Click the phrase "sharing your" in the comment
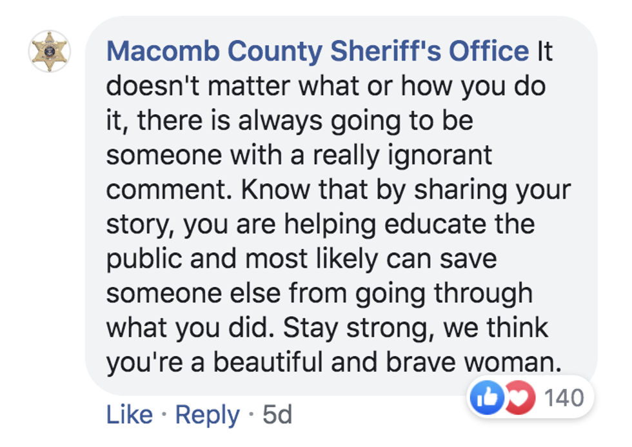The width and height of the screenshot is (632, 447). click(491, 190)
